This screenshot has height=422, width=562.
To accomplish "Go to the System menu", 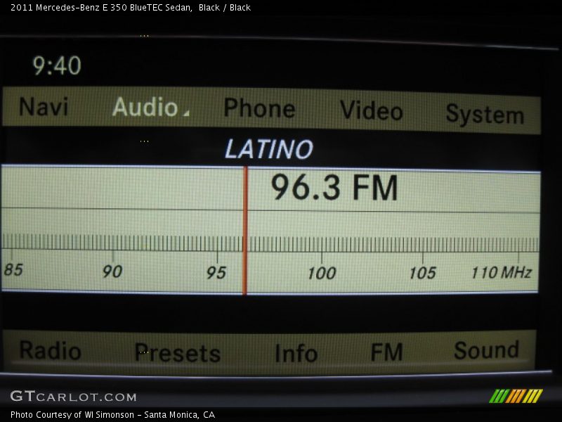I will tap(485, 114).
